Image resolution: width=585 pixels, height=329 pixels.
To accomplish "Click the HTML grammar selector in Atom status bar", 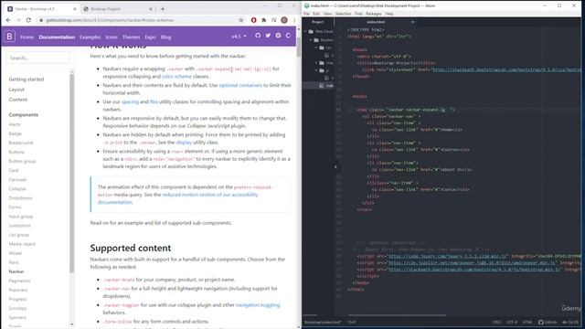I will coord(527,322).
